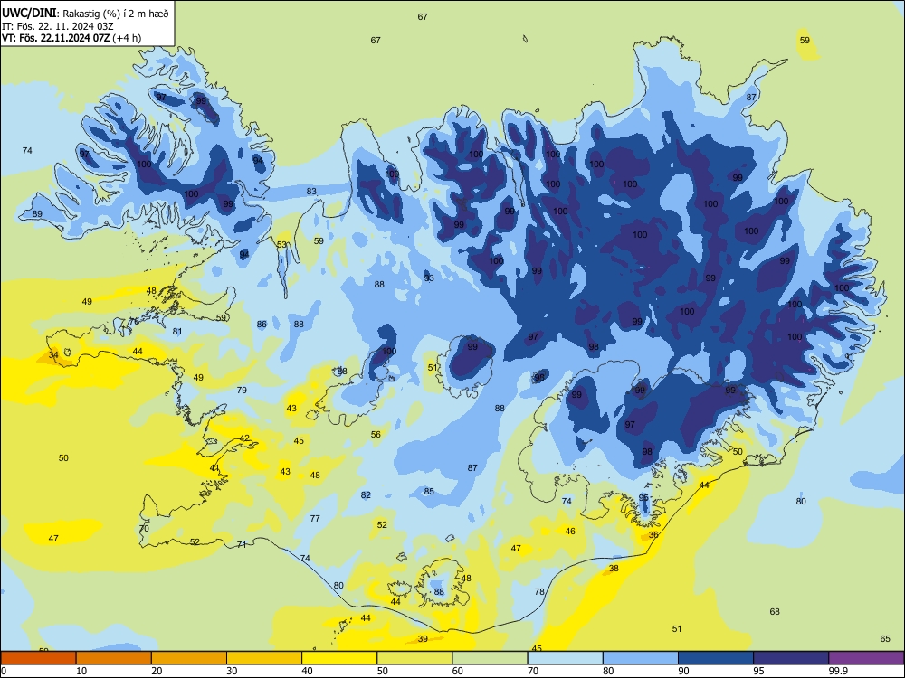Screen dimensions: 905x678
Task: Click the 50–60 yellow-green legend swatch
Action: click(x=414, y=658)
